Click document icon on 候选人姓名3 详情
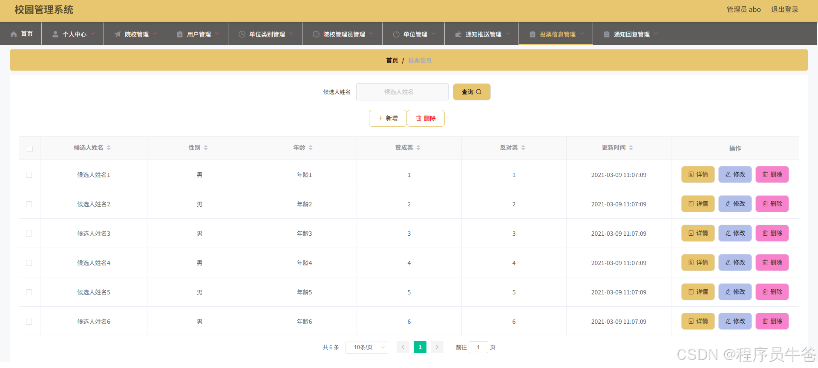The image size is (818, 368). pyautogui.click(x=691, y=233)
